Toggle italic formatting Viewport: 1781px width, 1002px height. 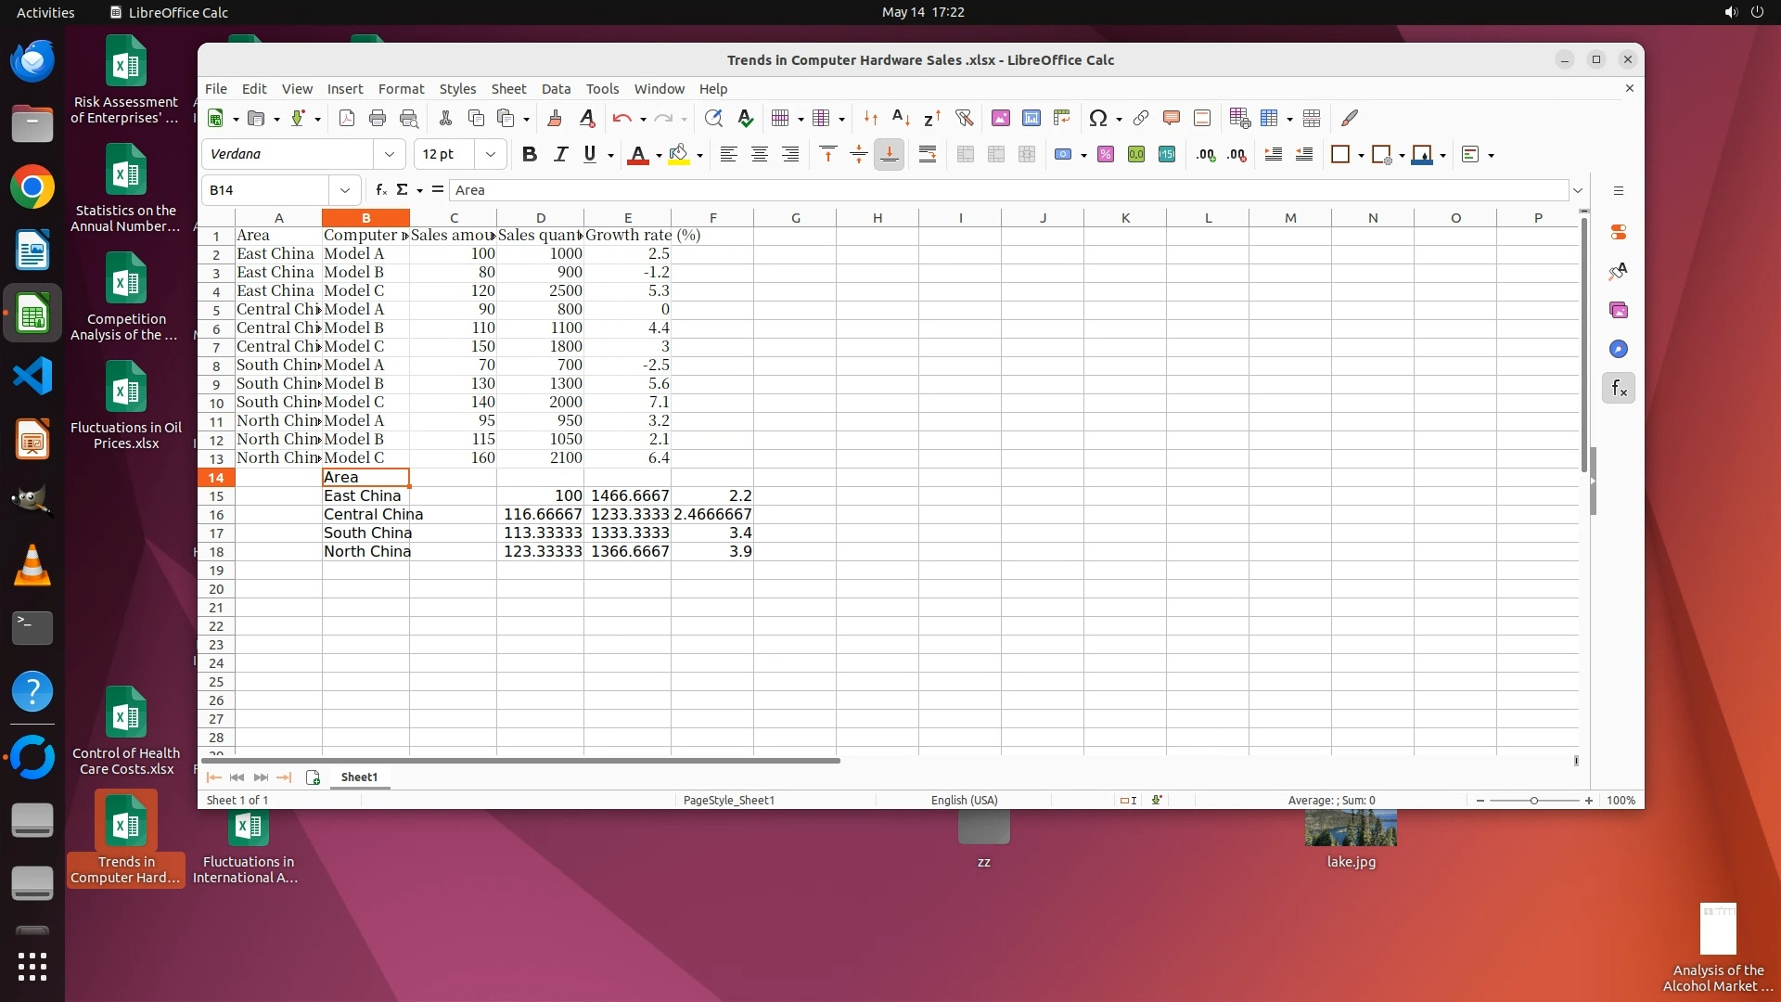click(559, 155)
